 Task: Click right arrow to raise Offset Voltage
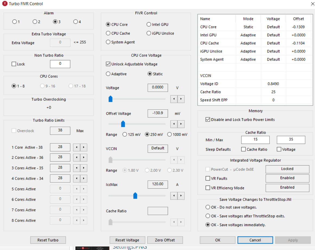181,124
